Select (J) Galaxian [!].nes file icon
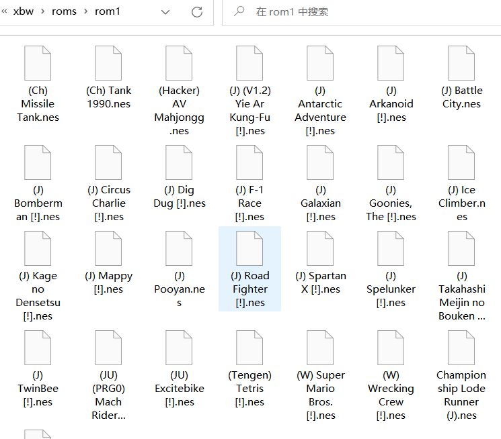The height and width of the screenshot is (439, 501). click(x=320, y=162)
